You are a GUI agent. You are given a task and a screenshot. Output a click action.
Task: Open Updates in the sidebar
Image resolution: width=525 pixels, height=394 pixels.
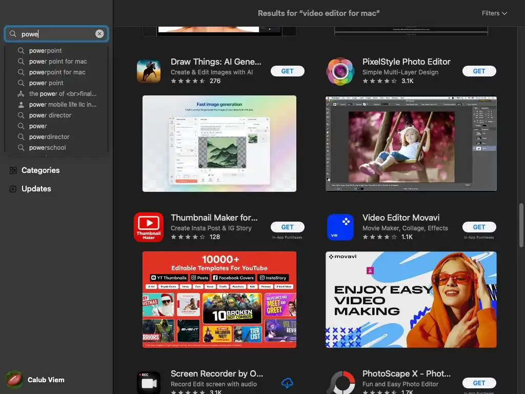pyautogui.click(x=36, y=189)
